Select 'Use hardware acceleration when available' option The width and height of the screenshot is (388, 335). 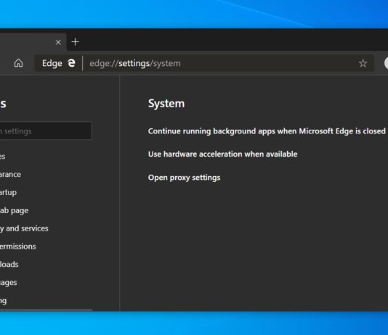tap(223, 154)
